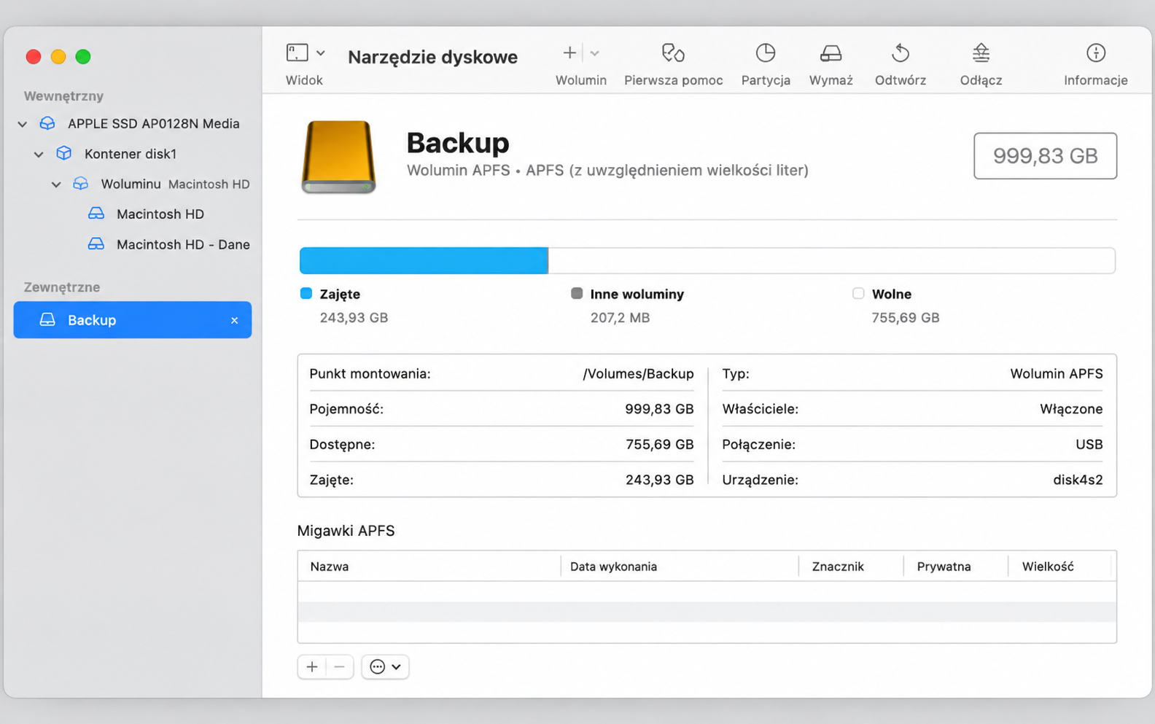Viewport: 1155px width, 724px height.
Task: Sort snapshots by Nazwa column
Action: coord(429,566)
